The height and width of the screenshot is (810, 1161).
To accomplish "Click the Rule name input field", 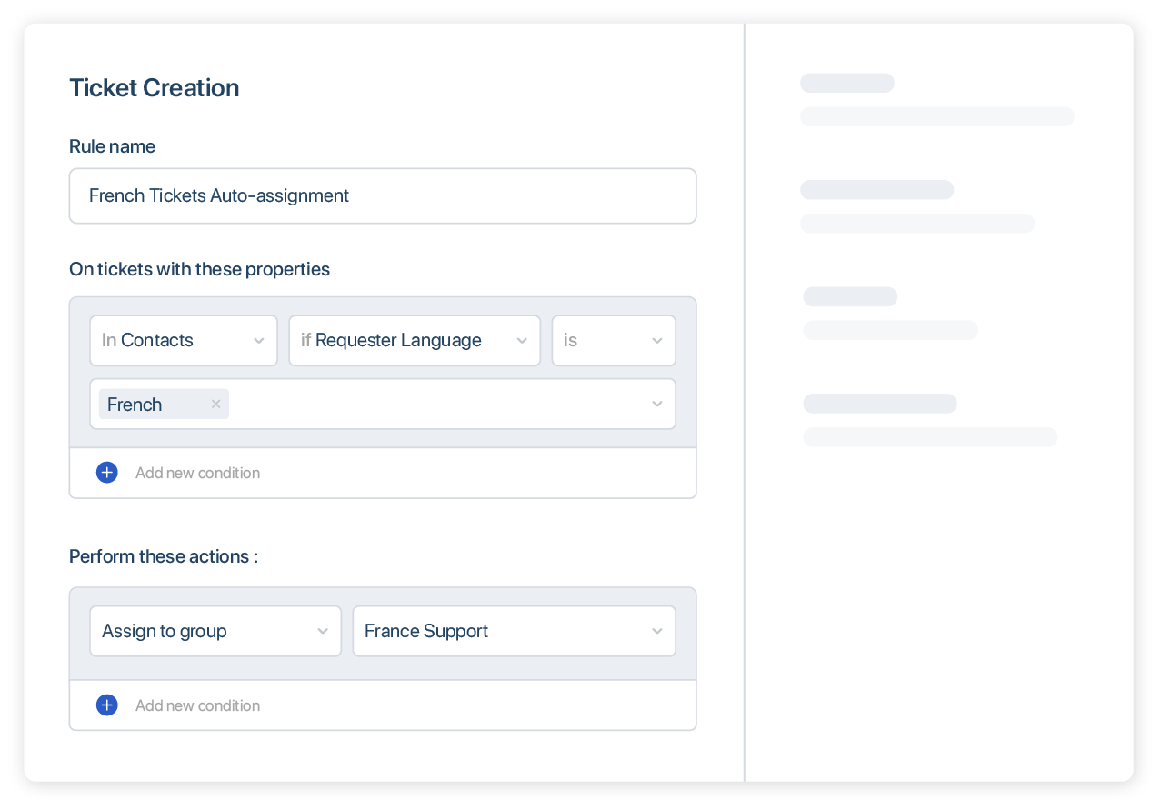I will [x=382, y=195].
